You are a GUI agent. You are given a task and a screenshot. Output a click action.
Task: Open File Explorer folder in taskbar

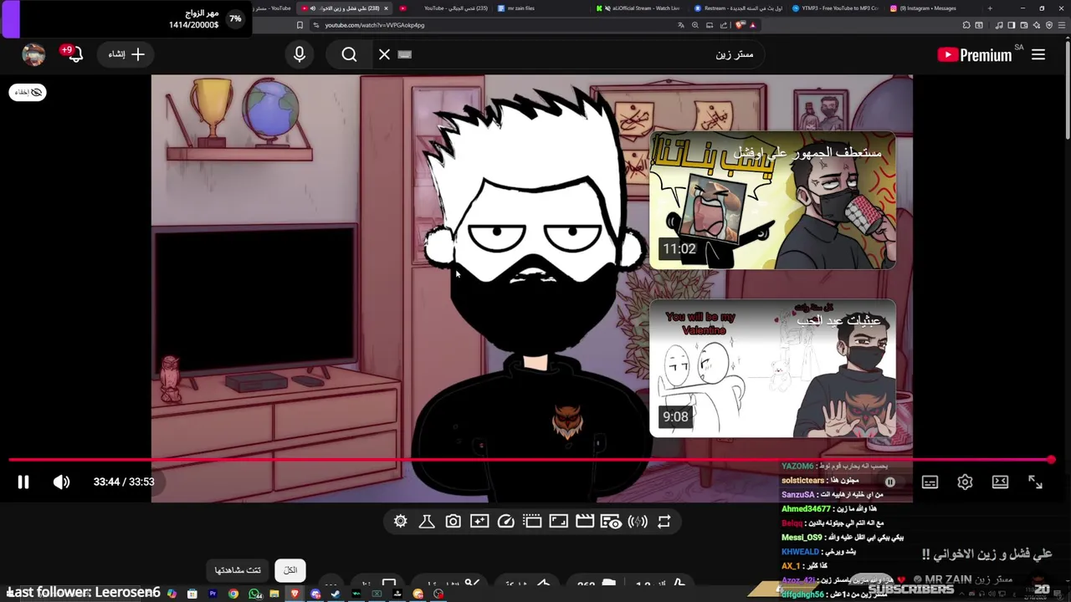point(274,594)
